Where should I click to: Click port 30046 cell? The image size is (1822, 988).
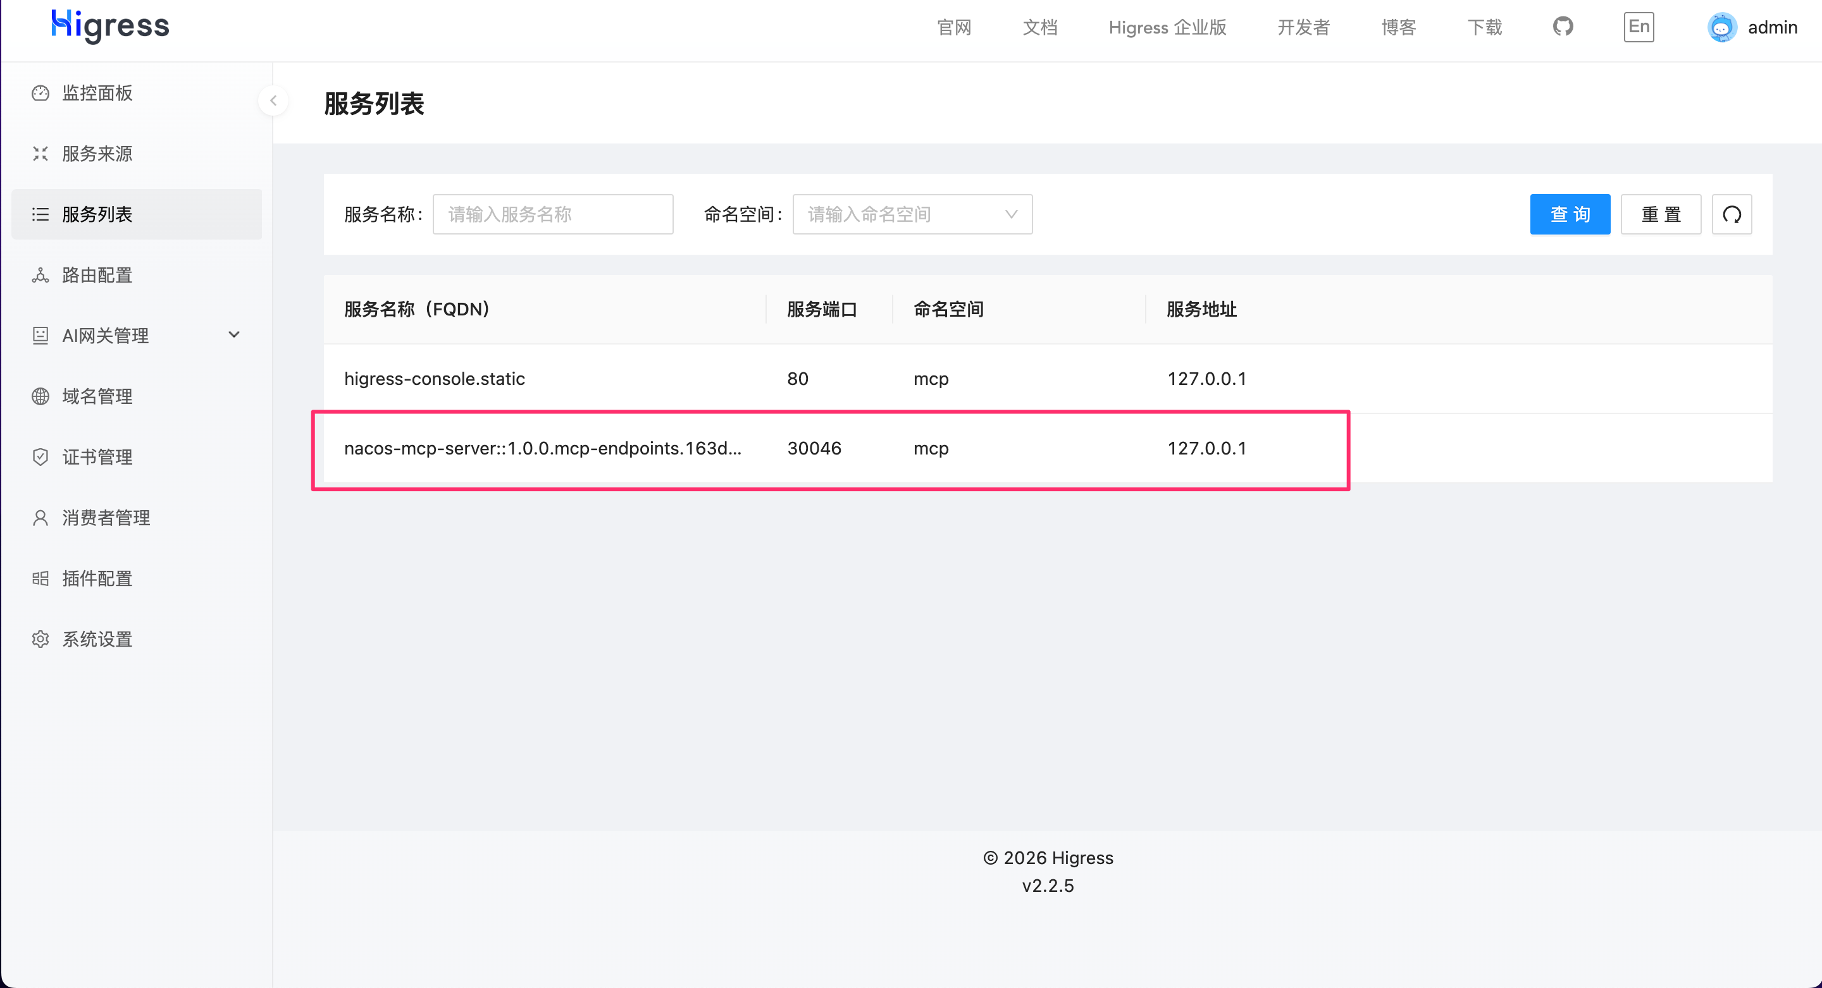pyautogui.click(x=814, y=448)
